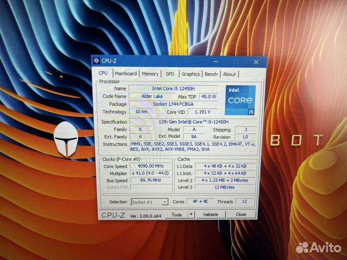
Task: Click the Name field 'Intel Core i5 12450H'
Action: click(173, 89)
